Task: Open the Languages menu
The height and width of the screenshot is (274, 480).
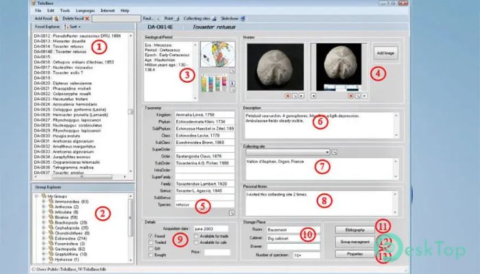Action: 85,10
